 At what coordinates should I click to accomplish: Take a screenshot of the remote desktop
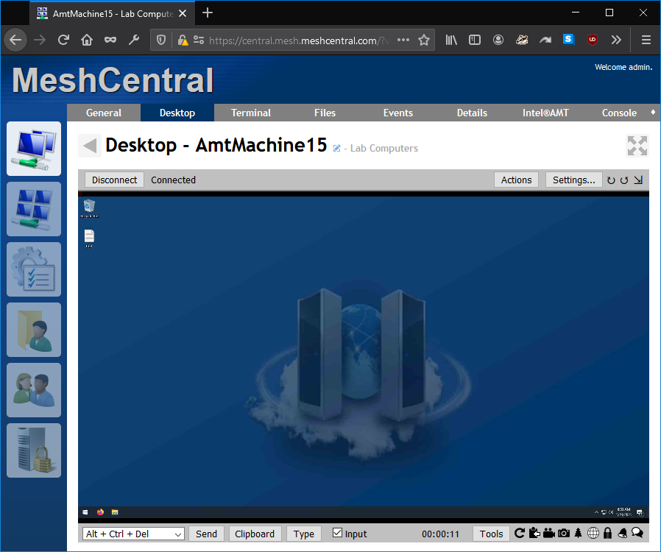point(564,533)
